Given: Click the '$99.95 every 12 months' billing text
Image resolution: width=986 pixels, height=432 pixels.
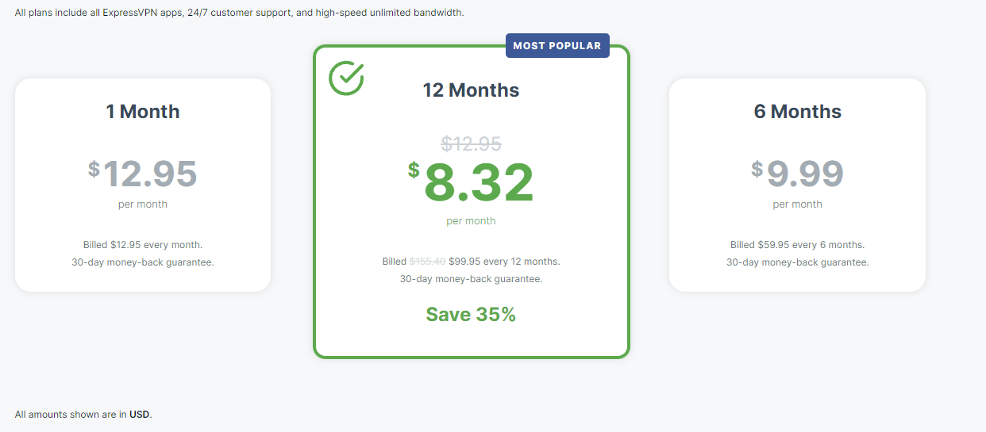Looking at the screenshot, I should point(504,262).
